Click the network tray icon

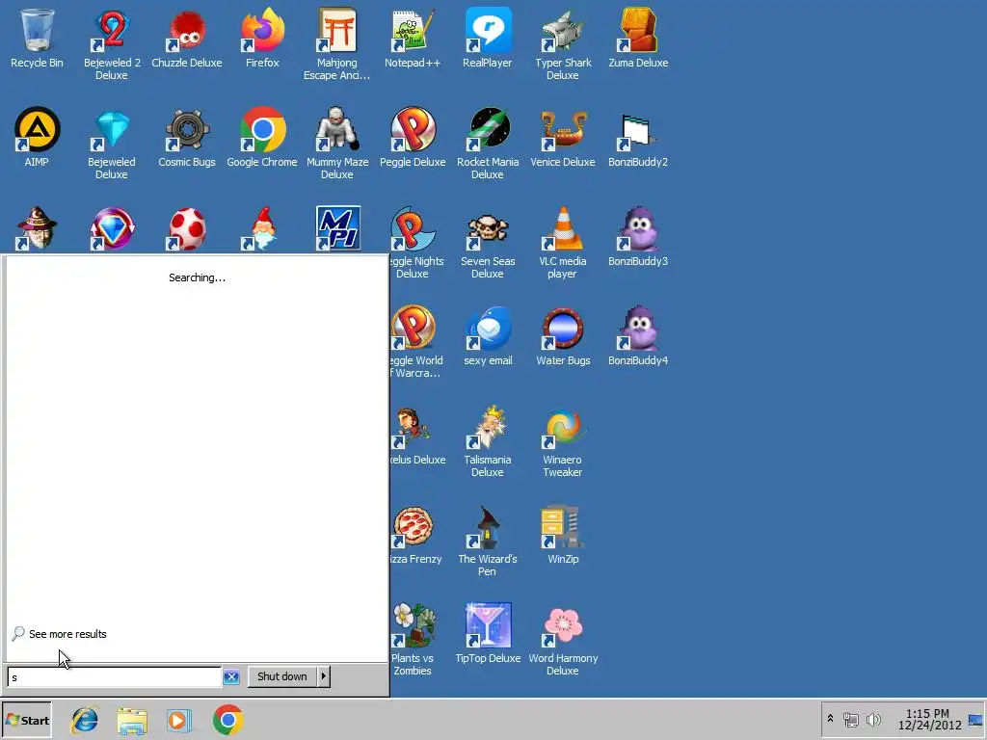coord(851,719)
